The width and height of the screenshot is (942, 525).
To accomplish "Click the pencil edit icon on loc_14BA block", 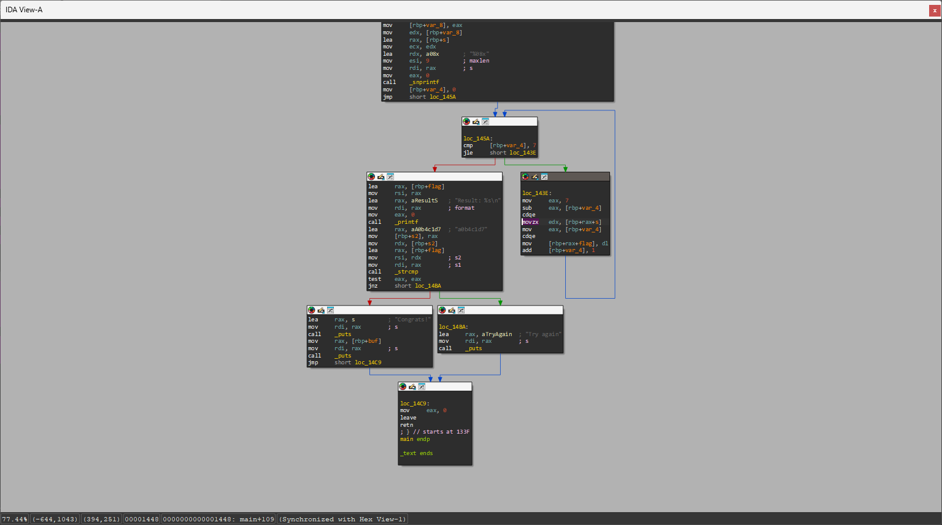I will pyautogui.click(x=451, y=310).
